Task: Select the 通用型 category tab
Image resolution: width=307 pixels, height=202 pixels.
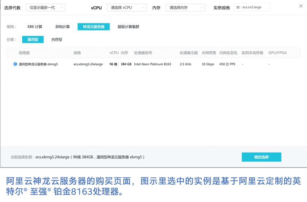Action: (33, 39)
